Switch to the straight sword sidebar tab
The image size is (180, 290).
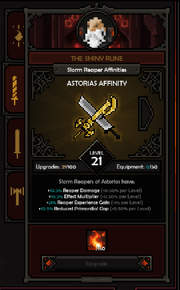tap(17, 143)
